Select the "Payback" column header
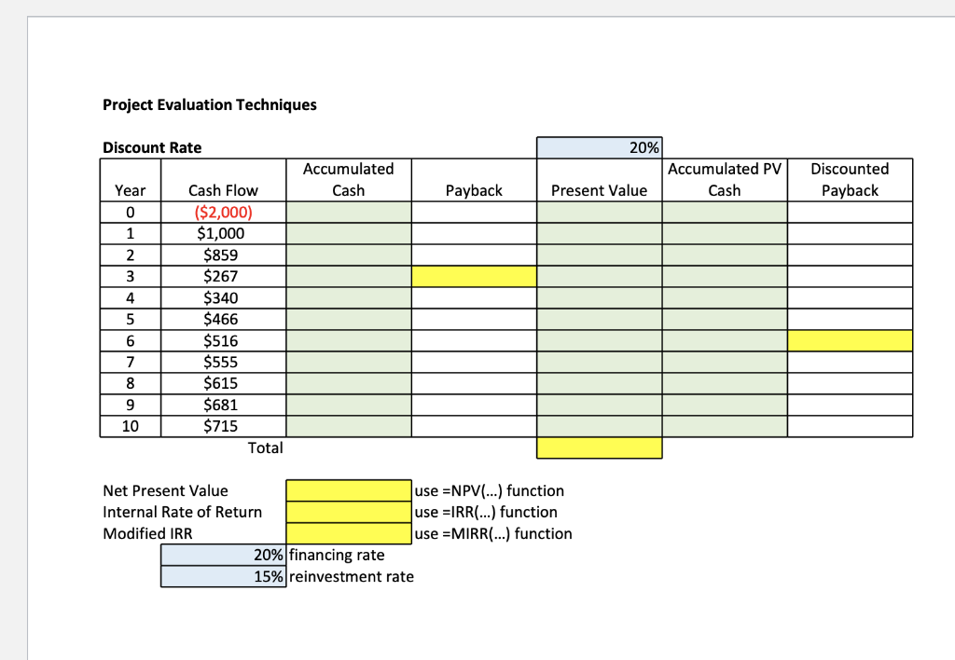Image resolution: width=955 pixels, height=660 pixels. click(x=474, y=180)
